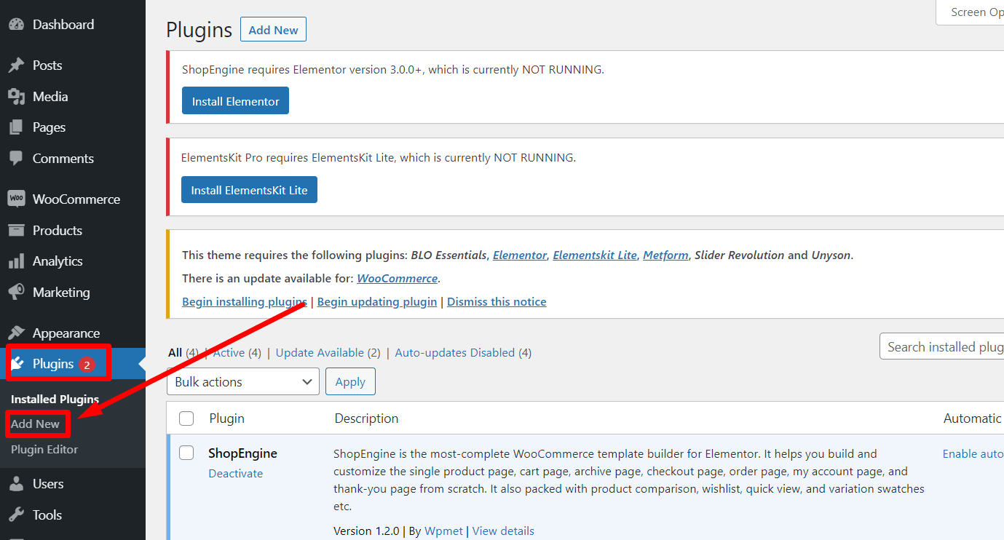Click the Pages icon in sidebar
The width and height of the screenshot is (1004, 540).
pyautogui.click(x=16, y=127)
